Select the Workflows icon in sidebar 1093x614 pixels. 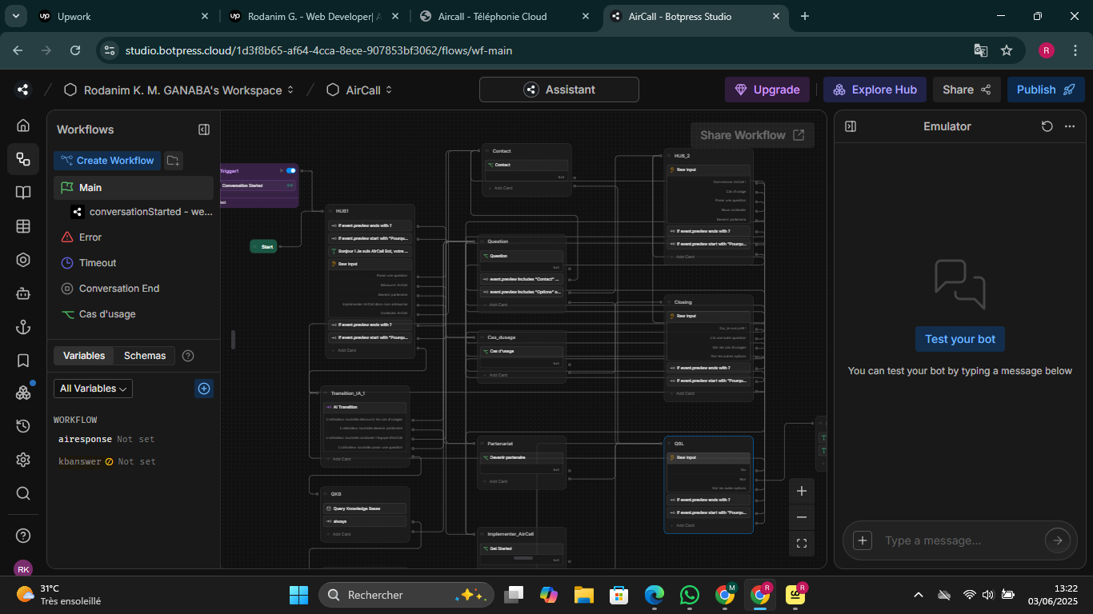tap(23, 159)
